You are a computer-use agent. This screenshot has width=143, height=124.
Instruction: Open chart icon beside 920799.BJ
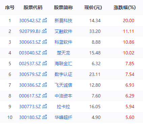click(44, 31)
